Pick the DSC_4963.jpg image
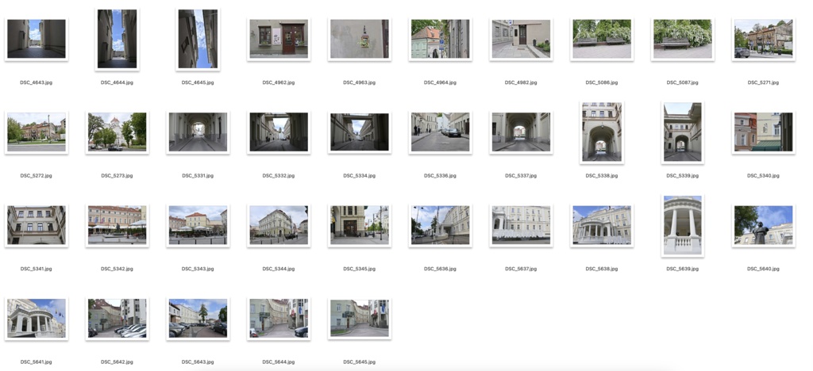This screenshot has height=371, width=813. coord(360,39)
